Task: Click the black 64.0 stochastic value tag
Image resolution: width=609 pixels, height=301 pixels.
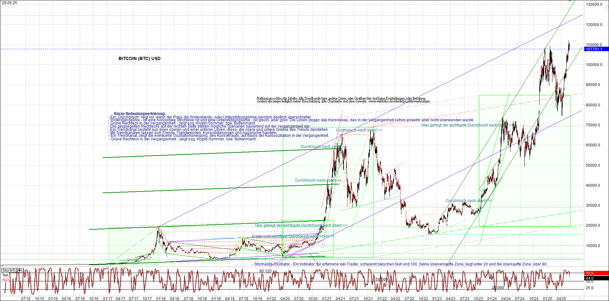Action: tap(597, 278)
